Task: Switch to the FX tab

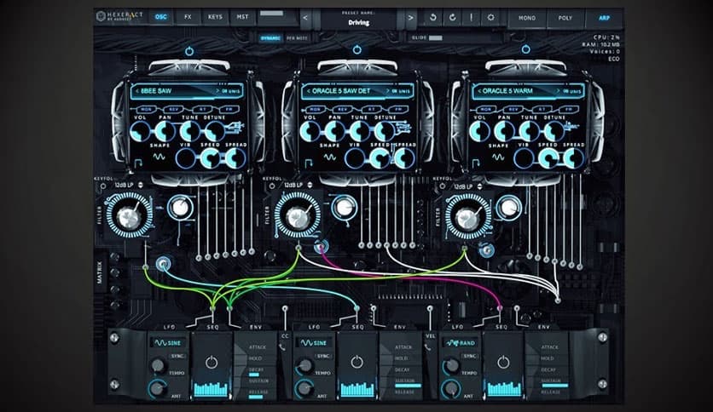Action: coord(188,17)
